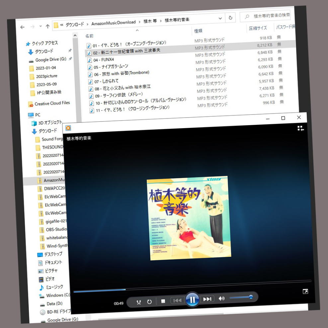Open the OBS-Studio zip folder
The width and height of the screenshot is (328, 328).
pyautogui.click(x=53, y=230)
